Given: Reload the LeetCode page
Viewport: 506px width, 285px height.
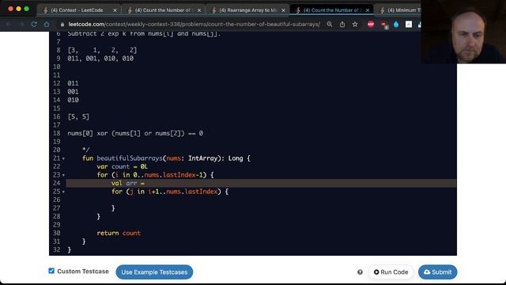Looking at the screenshot, I should coord(34,25).
